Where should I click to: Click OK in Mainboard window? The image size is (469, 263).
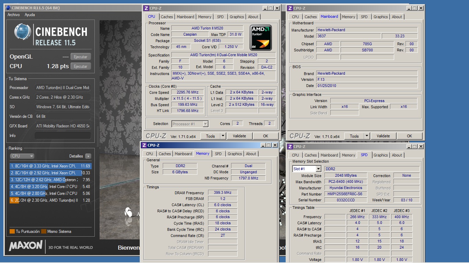[409, 136]
